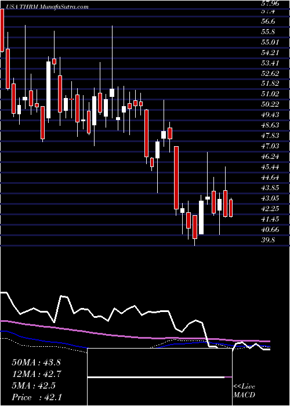
Task: Select the 43.85 price axis label
Action: (x=271, y=188)
